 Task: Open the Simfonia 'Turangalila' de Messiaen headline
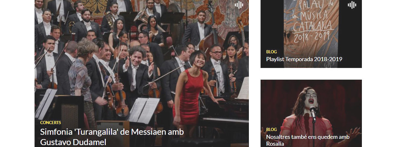tap(112, 137)
